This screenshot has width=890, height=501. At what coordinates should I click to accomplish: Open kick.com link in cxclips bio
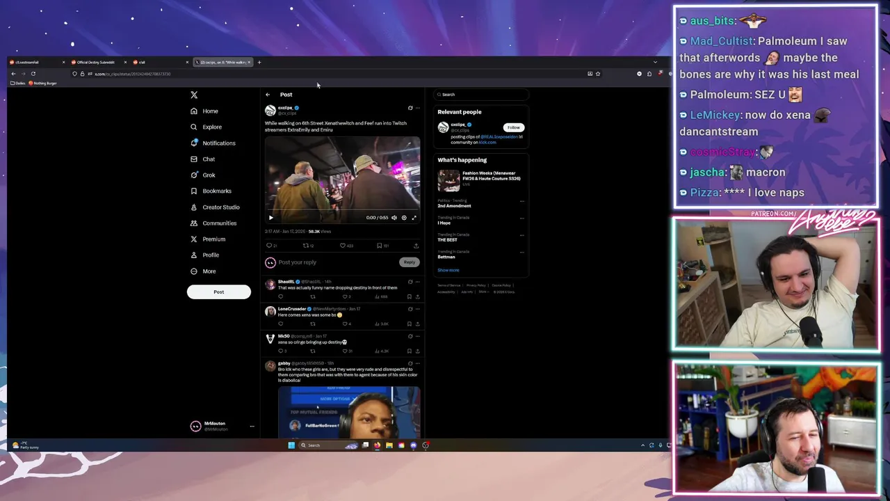tap(487, 142)
